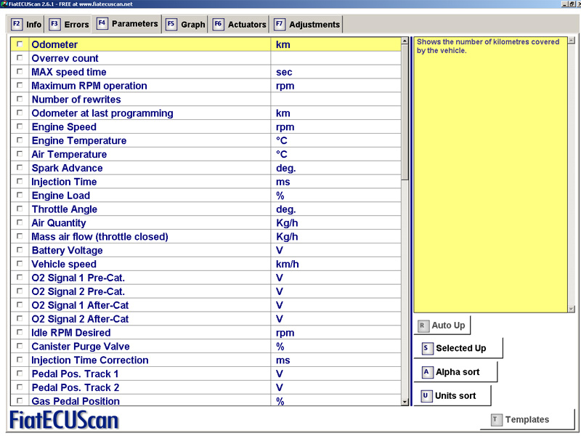
Task: Check the Battery Voltage checkbox
Action: point(20,250)
